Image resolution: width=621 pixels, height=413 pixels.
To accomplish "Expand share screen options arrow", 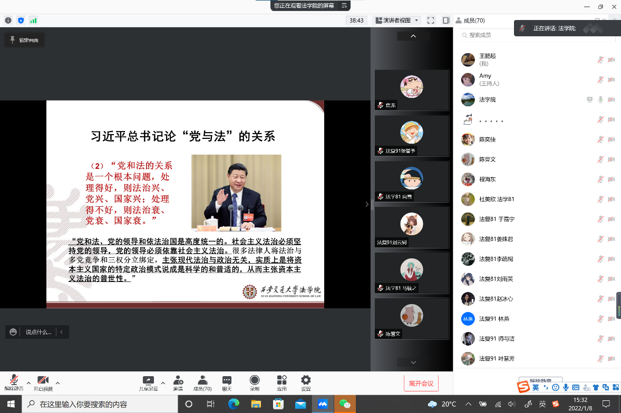I will (x=163, y=382).
